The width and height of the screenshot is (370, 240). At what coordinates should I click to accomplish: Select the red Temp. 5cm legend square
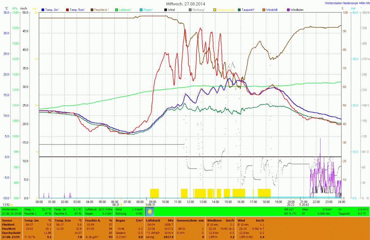pos(68,9)
